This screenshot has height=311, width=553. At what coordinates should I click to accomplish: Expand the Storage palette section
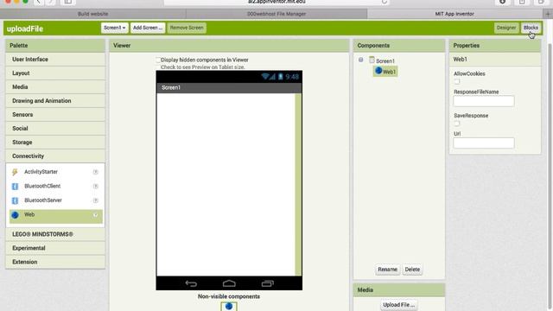[x=55, y=142]
